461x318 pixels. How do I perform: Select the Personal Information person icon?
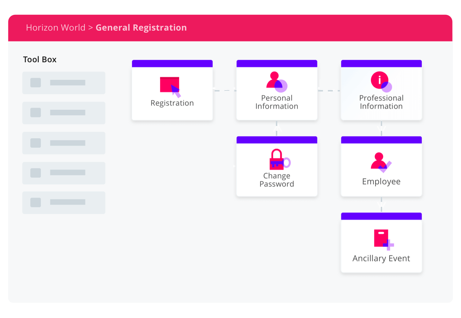tap(277, 82)
